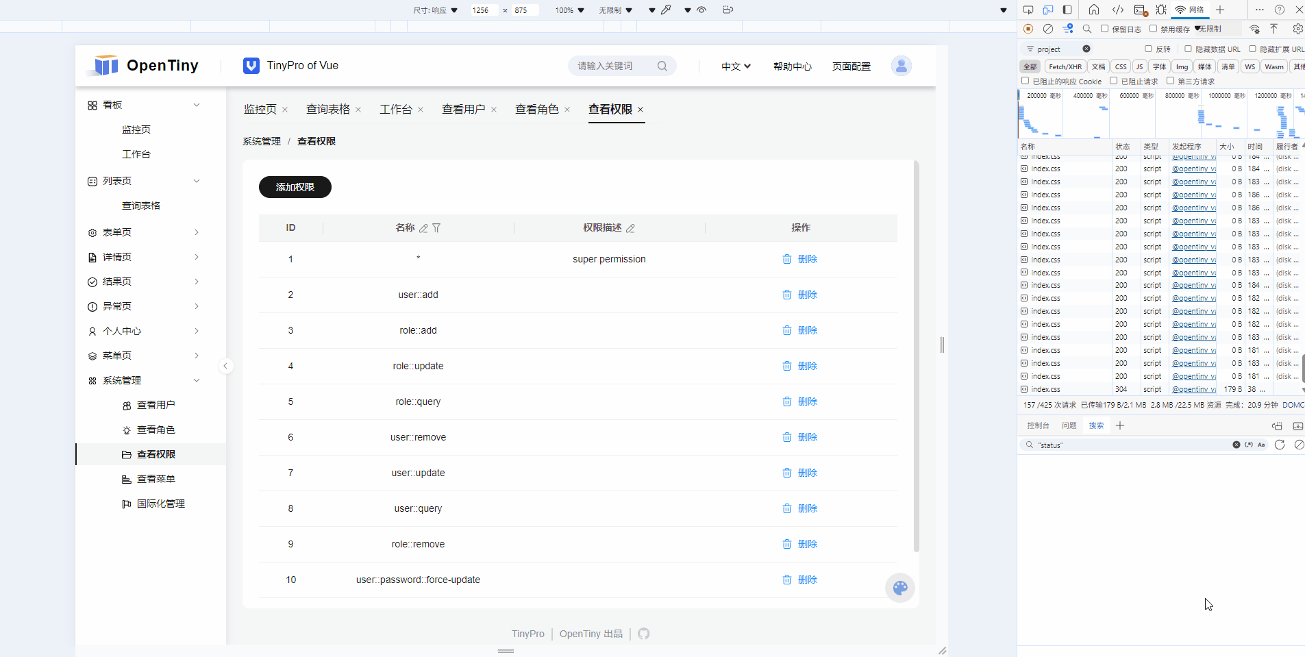
Task: Enable the 禁用缓存 checkbox
Action: tap(1152, 29)
